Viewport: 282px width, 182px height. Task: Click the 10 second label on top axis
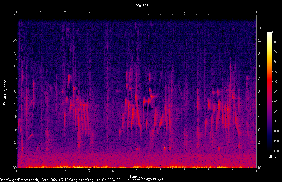[256, 12]
